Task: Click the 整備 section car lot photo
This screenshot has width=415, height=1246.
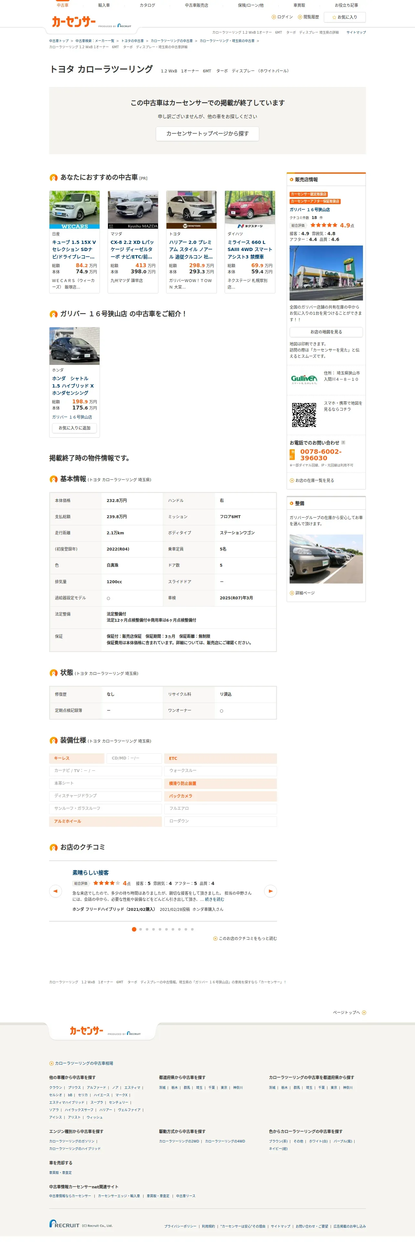Action: click(326, 559)
